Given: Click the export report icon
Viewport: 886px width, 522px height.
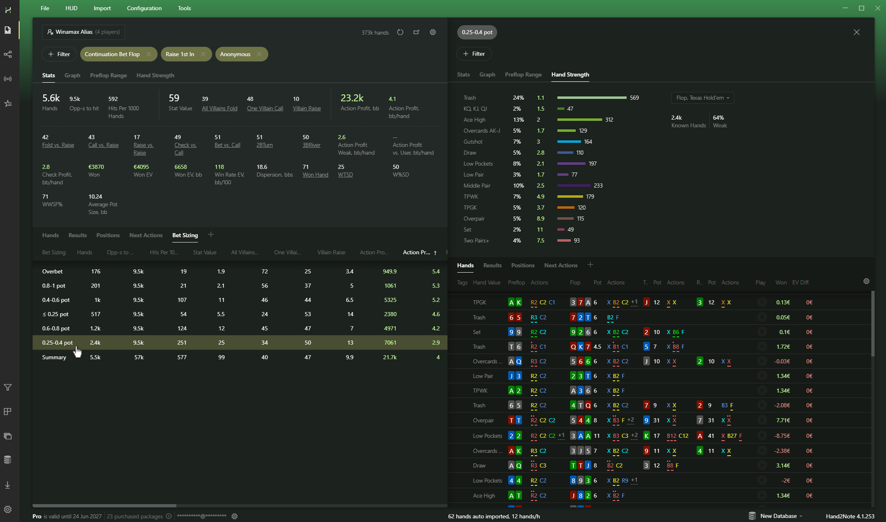Looking at the screenshot, I should coord(416,32).
